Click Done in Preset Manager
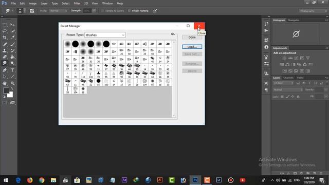The width and height of the screenshot is (329, 185). [192, 37]
